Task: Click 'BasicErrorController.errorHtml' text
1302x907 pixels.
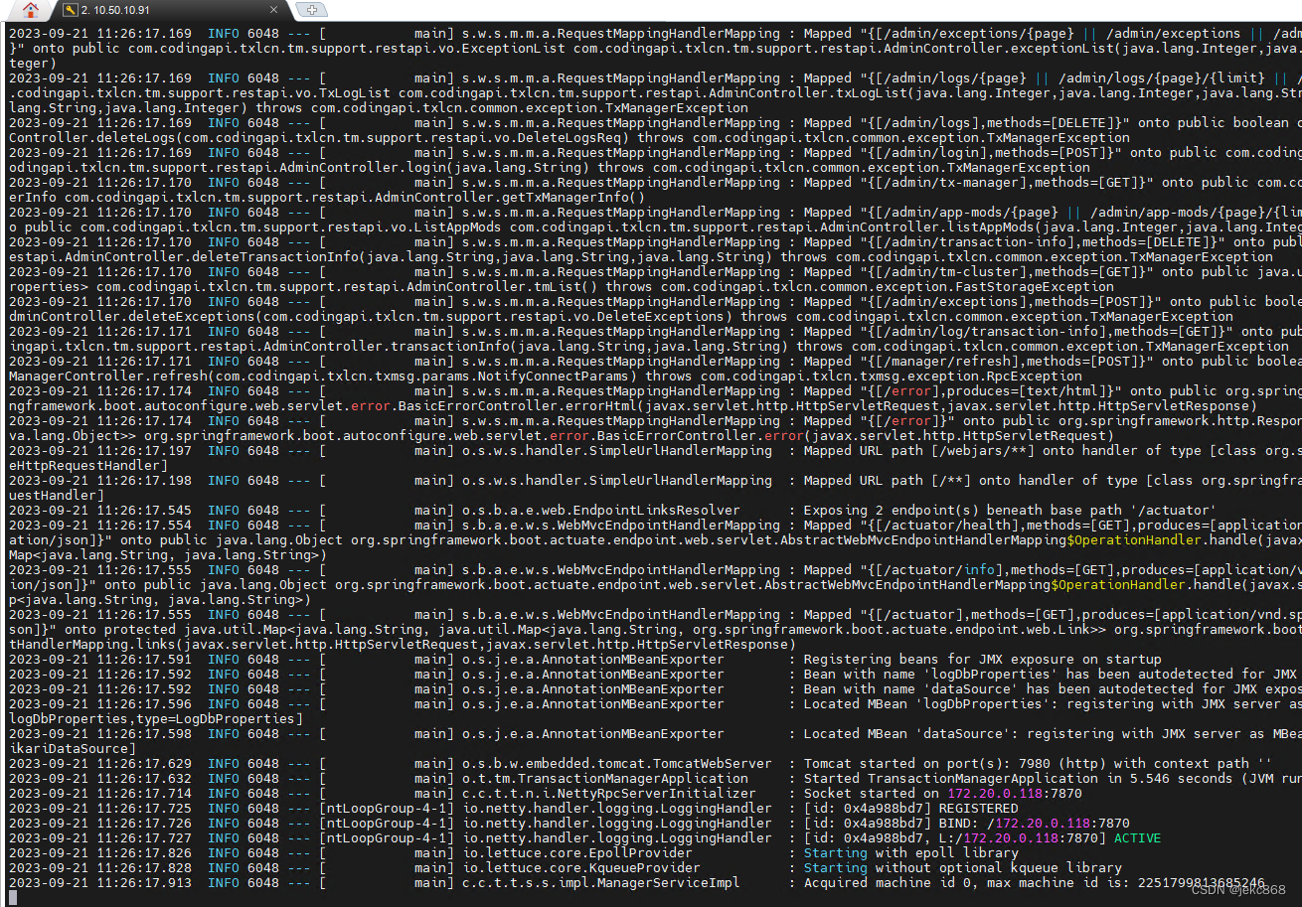Action: (517, 406)
